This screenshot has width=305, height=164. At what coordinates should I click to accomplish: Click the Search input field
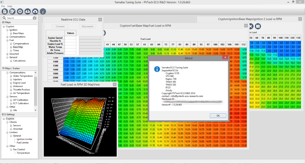[19, 18]
